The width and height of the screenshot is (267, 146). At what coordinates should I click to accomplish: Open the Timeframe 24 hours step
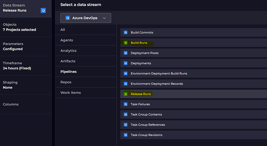click(x=26, y=66)
